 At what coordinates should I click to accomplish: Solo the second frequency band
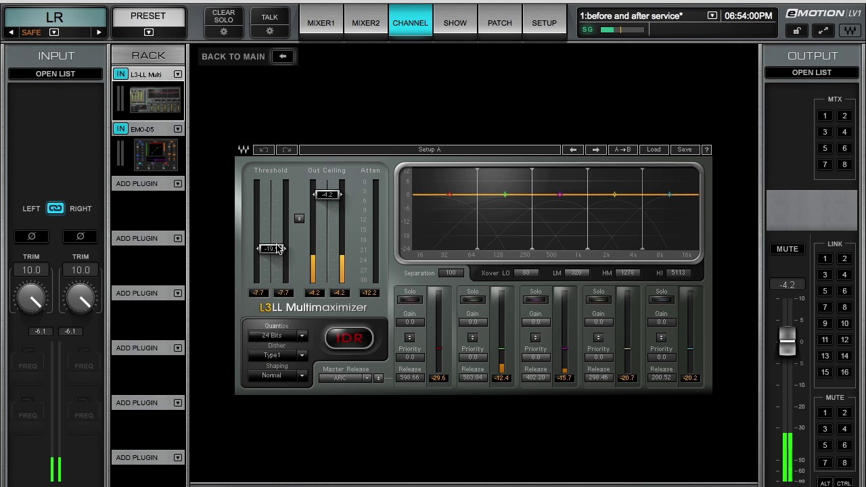point(472,300)
